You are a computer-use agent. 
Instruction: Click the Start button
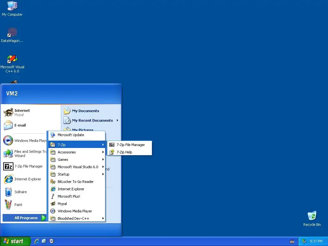point(15,241)
